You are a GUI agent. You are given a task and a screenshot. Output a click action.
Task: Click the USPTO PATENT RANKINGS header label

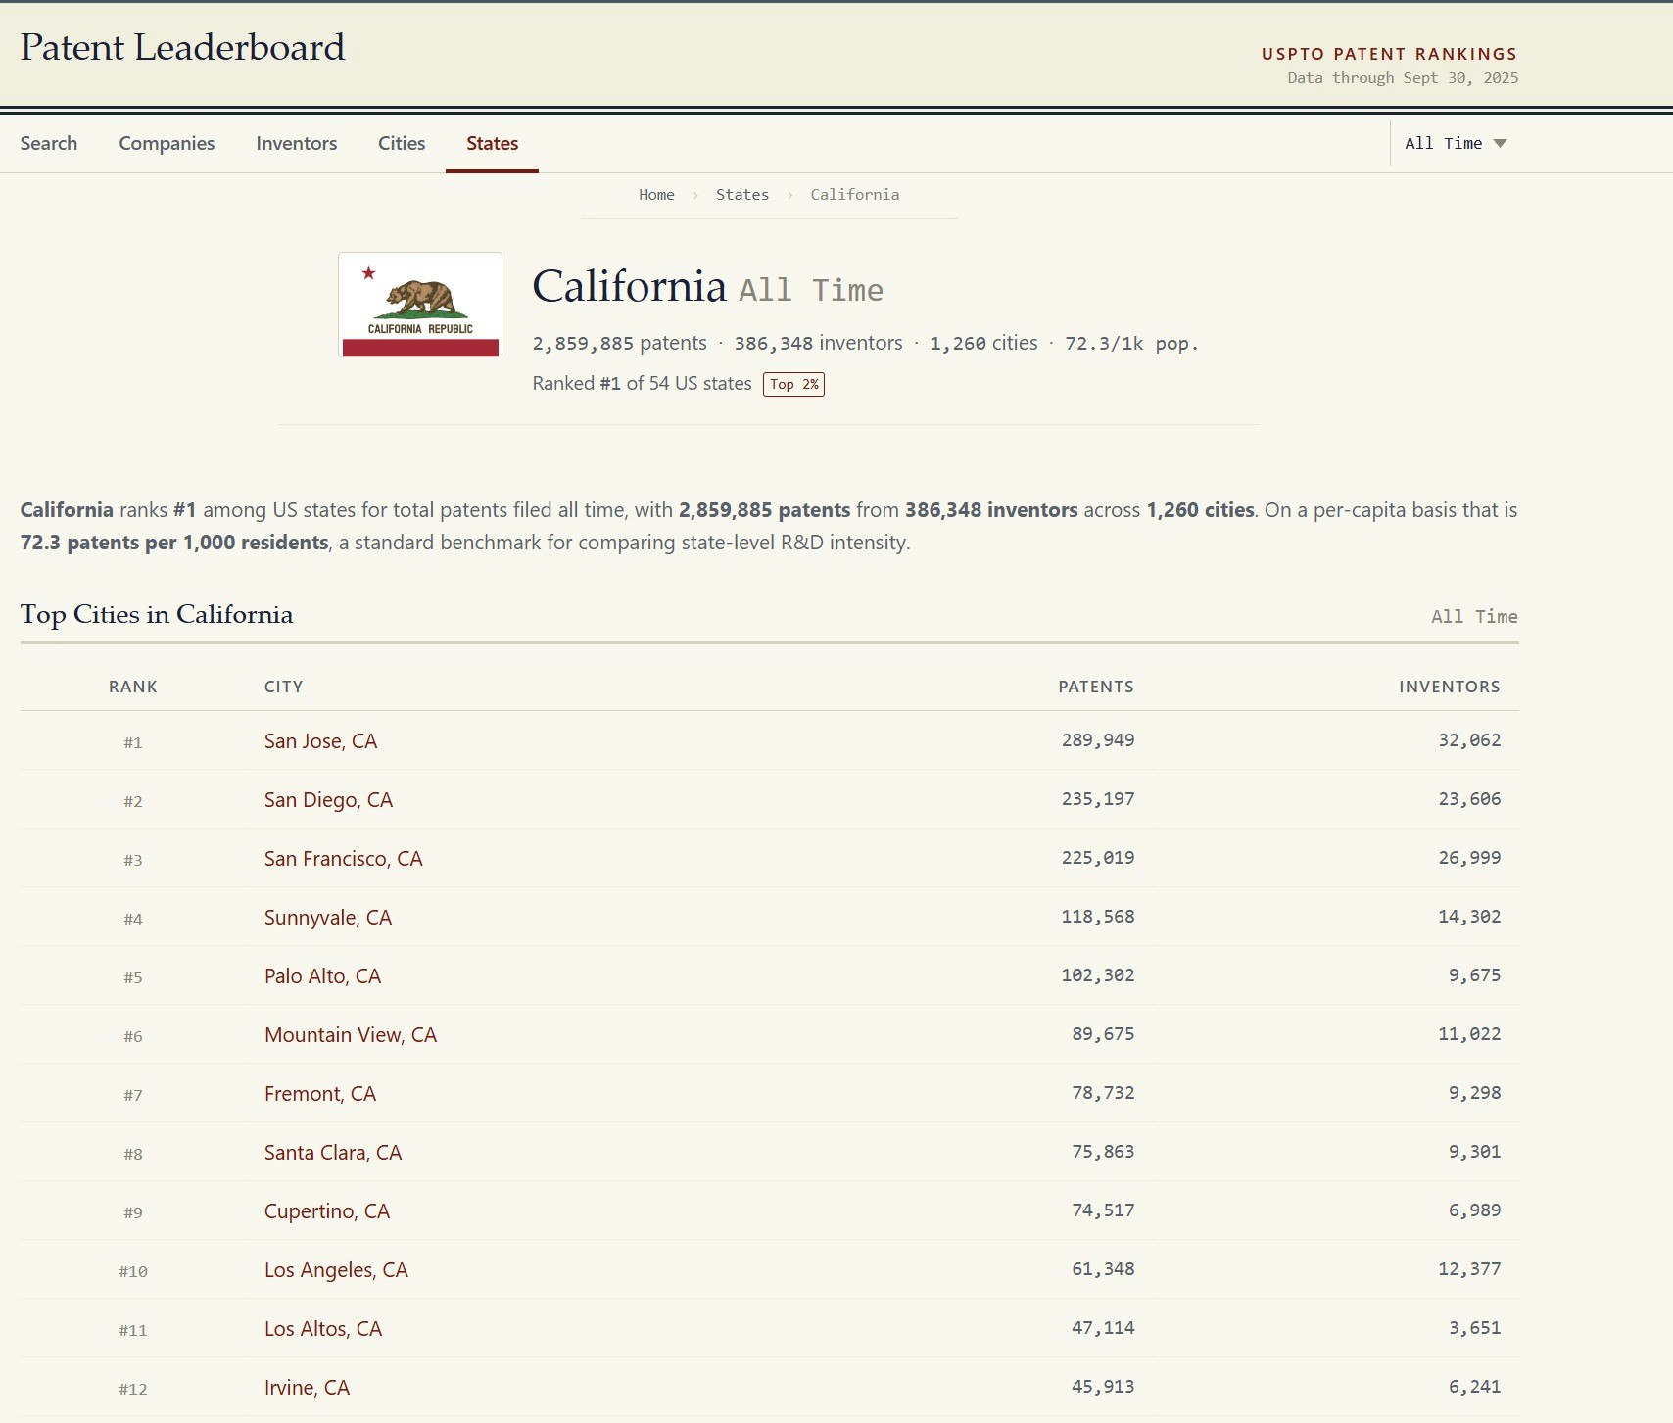[1389, 54]
